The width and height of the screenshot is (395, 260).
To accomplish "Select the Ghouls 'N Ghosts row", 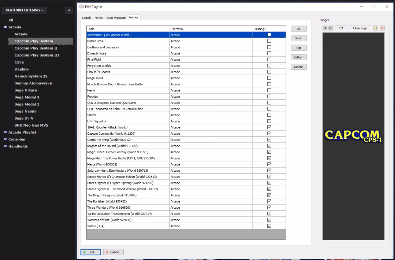I will [186, 72].
